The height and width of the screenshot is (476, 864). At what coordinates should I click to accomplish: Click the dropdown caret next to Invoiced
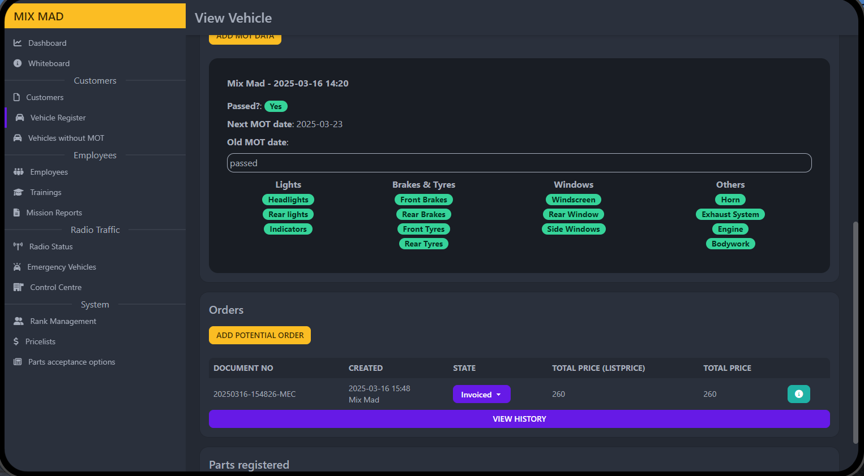point(499,395)
